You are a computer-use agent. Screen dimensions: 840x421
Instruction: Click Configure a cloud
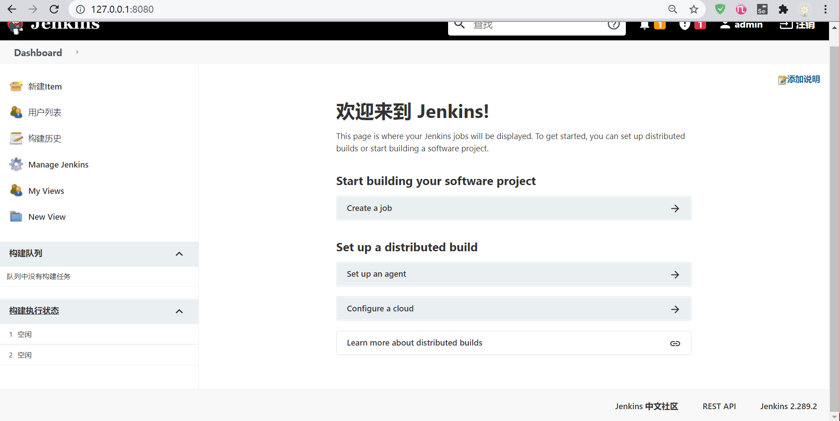(x=513, y=309)
